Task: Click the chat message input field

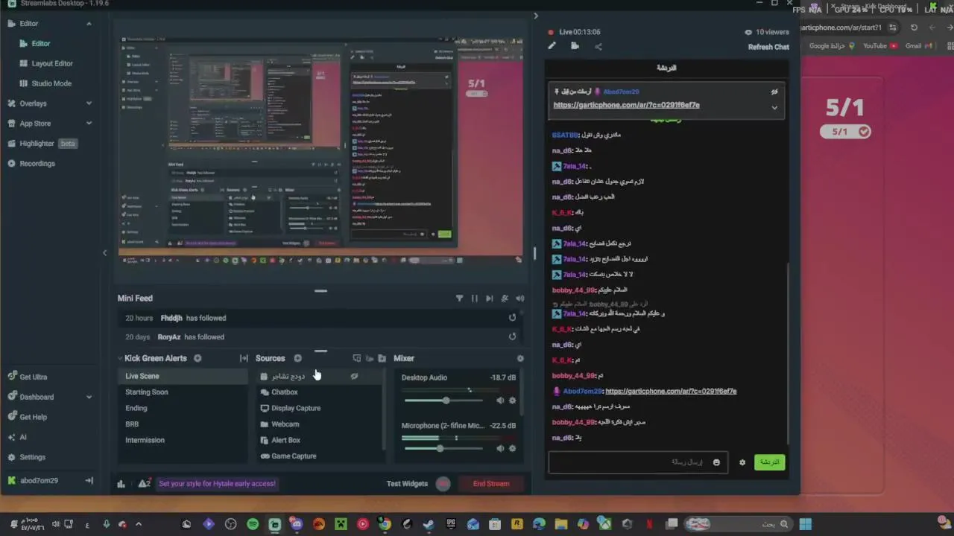Action: pyautogui.click(x=638, y=462)
